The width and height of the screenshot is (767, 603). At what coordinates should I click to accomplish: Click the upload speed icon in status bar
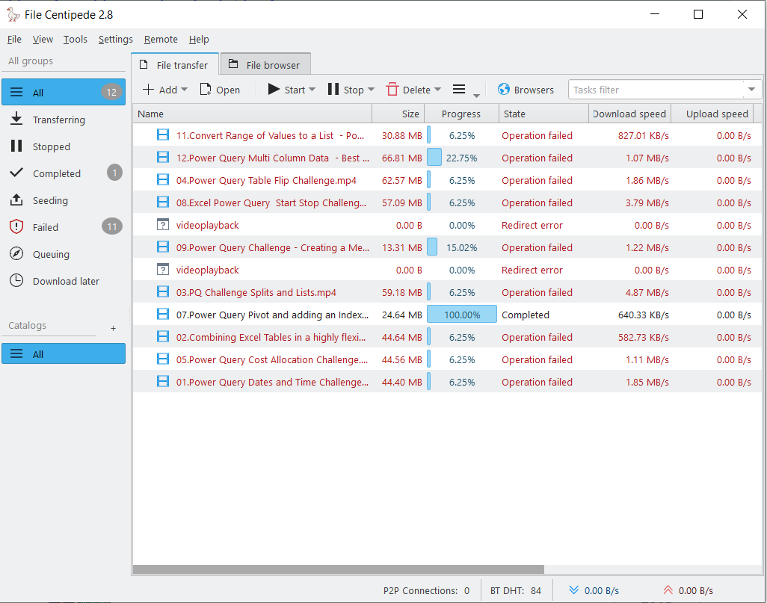click(x=668, y=590)
